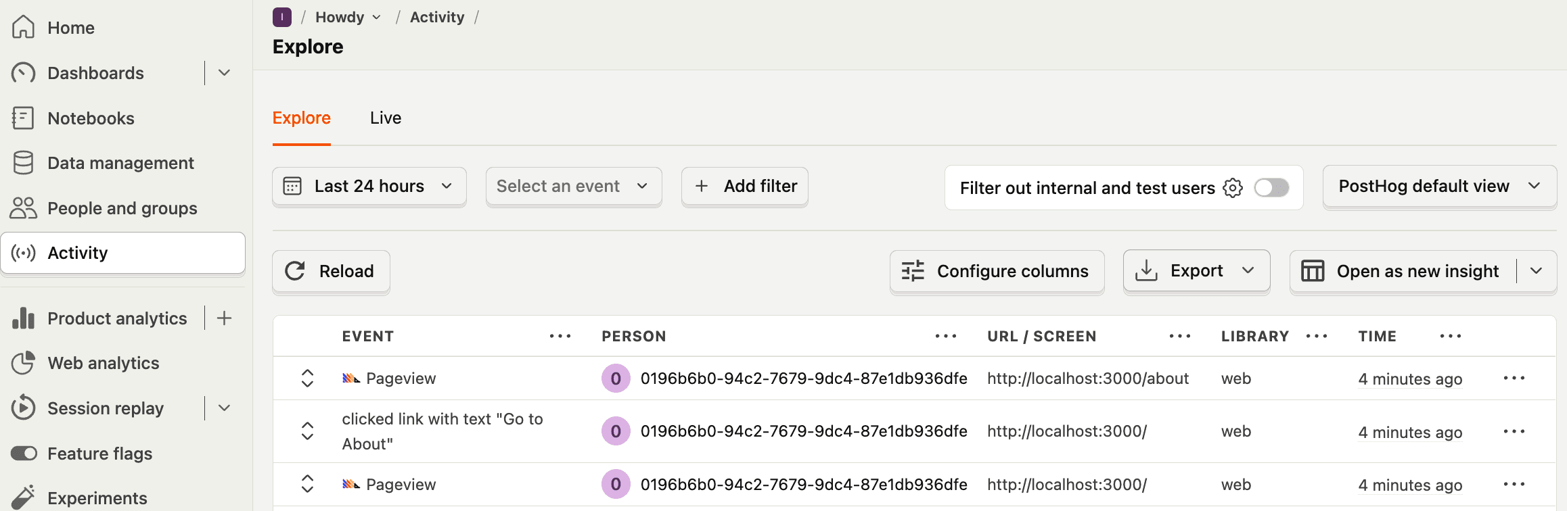Open Notebooks from the sidebar icon
This screenshot has width=1567, height=511.
23,118
